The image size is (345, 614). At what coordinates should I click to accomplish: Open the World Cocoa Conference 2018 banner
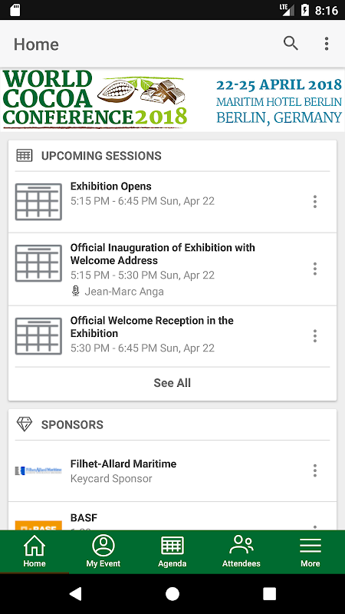pyautogui.click(x=172, y=100)
